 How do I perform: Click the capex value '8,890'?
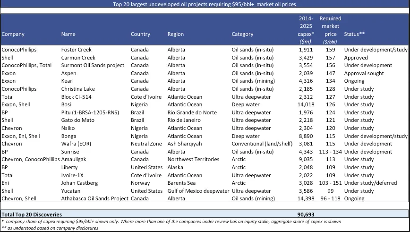coord(306,136)
